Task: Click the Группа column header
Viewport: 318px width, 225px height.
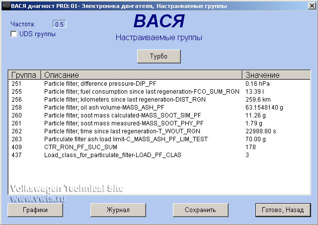Action: tap(24, 75)
